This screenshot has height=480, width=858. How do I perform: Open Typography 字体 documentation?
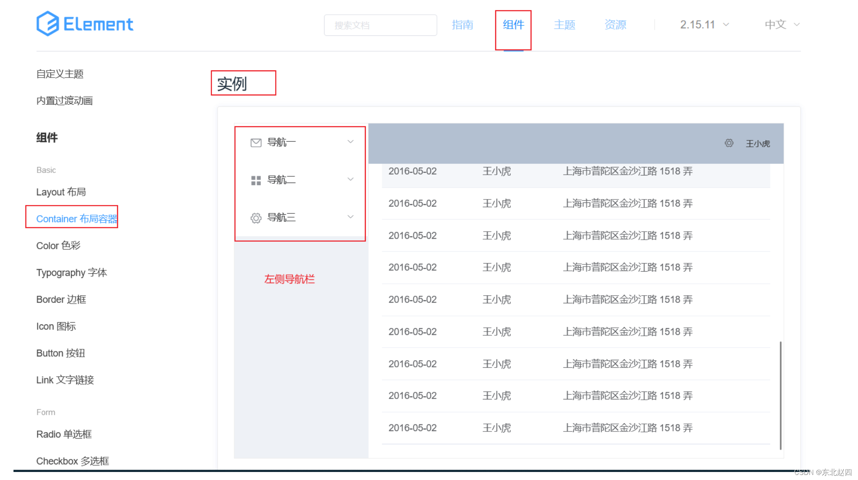point(72,272)
